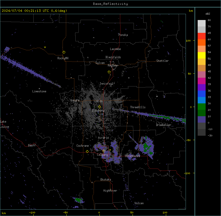Select the green 30-20 dBZ legend swatch
The image size is (221, 216).
[202, 107]
